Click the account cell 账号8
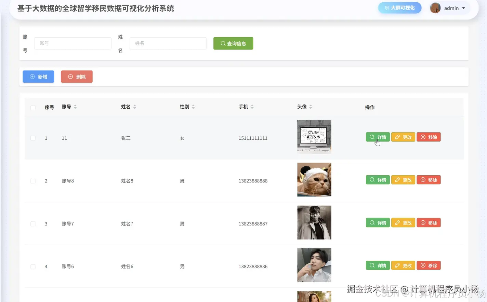487x302 pixels. coord(68,181)
